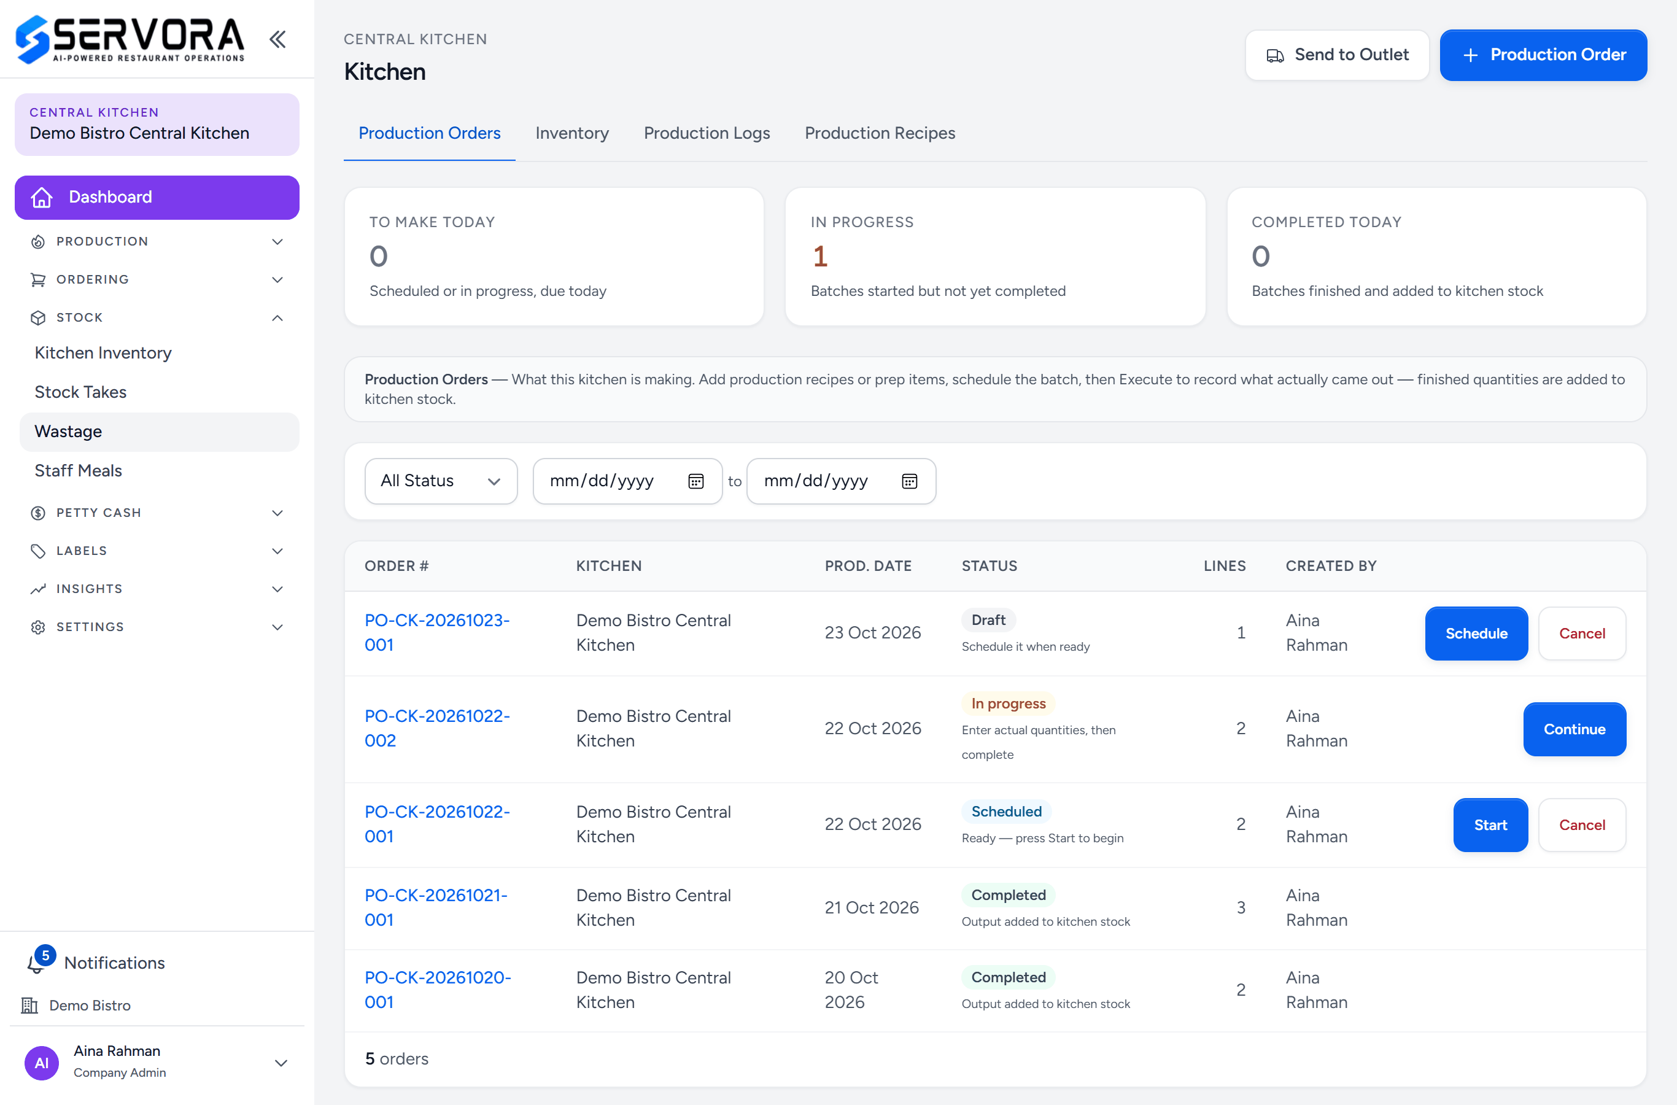The image size is (1677, 1105).
Task: Schedule order PO-CK-20261023-001
Action: coord(1477,634)
